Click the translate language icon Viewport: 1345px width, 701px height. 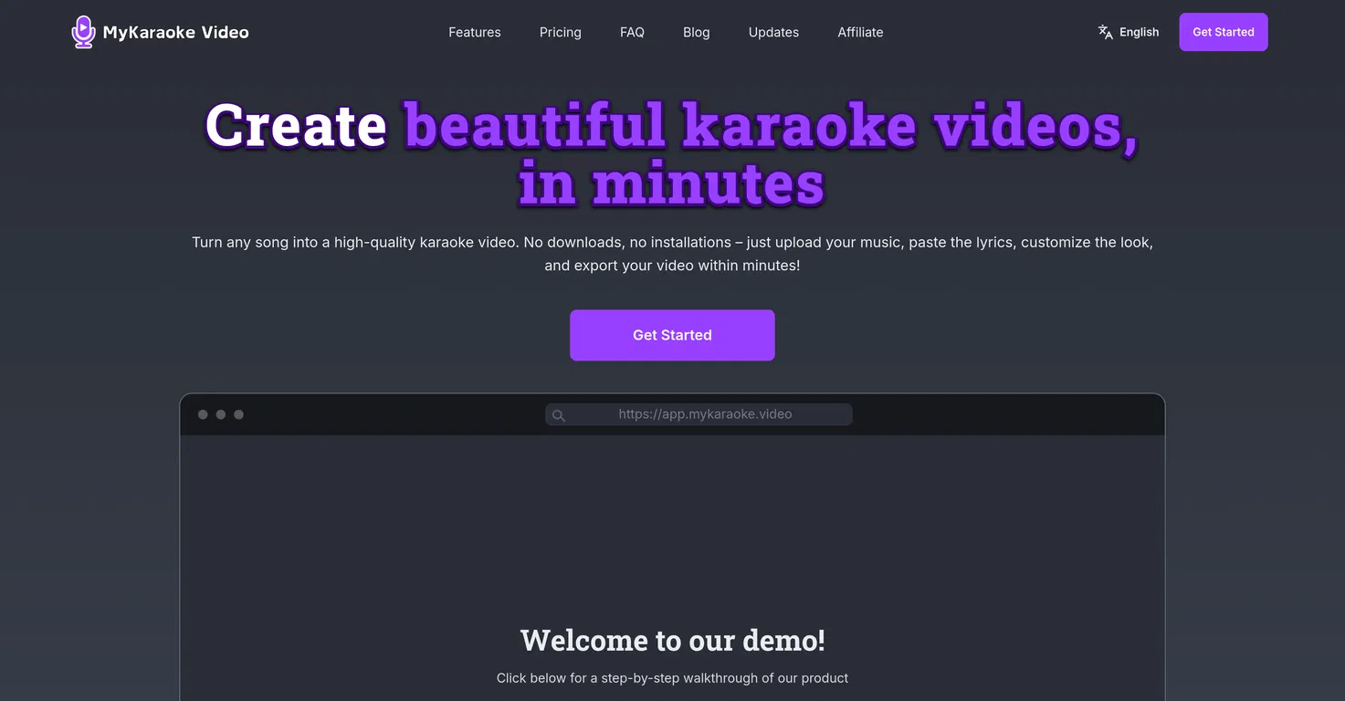(x=1105, y=32)
